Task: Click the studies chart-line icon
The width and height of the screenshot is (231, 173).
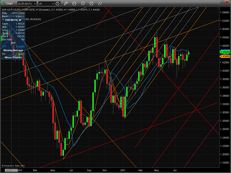Action: point(74,4)
